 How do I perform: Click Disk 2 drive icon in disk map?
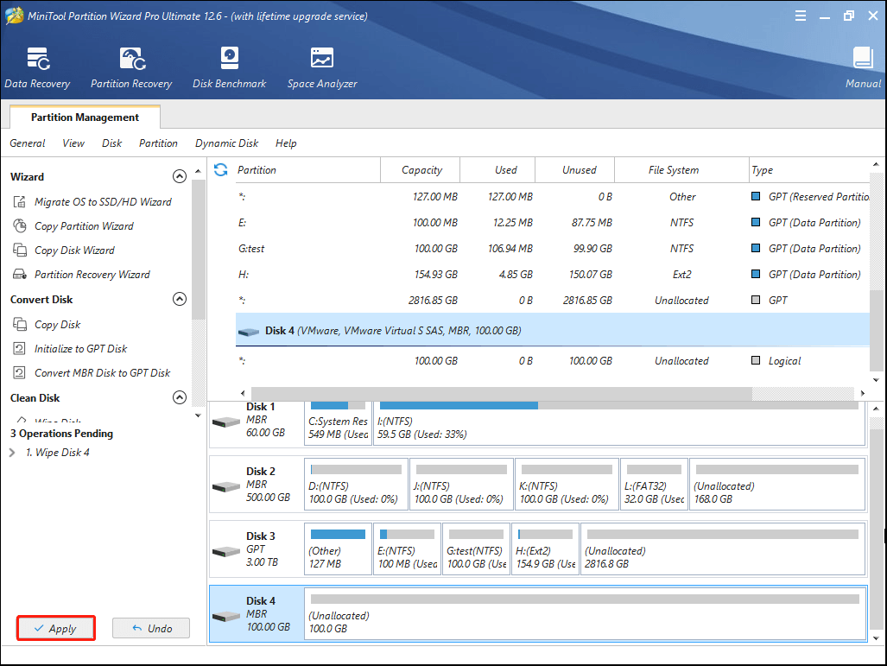226,486
